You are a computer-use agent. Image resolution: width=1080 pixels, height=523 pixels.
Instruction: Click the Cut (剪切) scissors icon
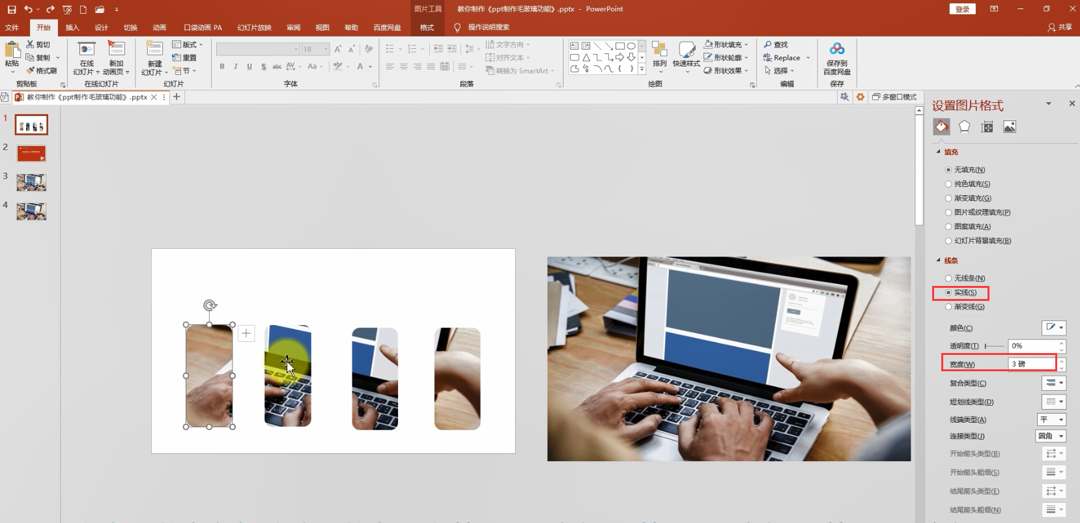tap(30, 44)
